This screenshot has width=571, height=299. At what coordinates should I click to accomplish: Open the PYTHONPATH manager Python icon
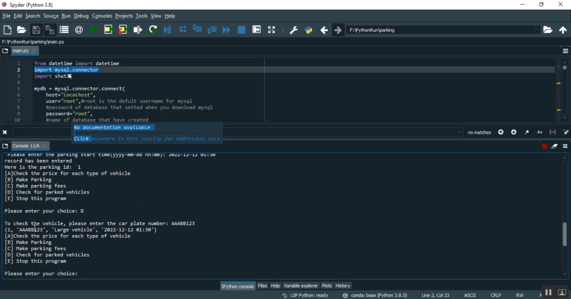click(309, 30)
